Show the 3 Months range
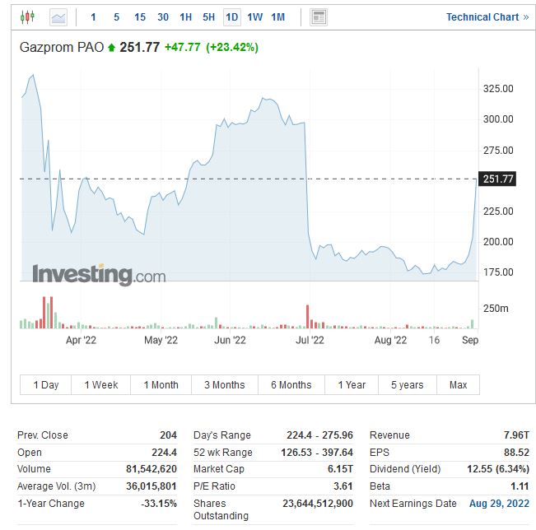The height and width of the screenshot is (530, 536). point(224,384)
